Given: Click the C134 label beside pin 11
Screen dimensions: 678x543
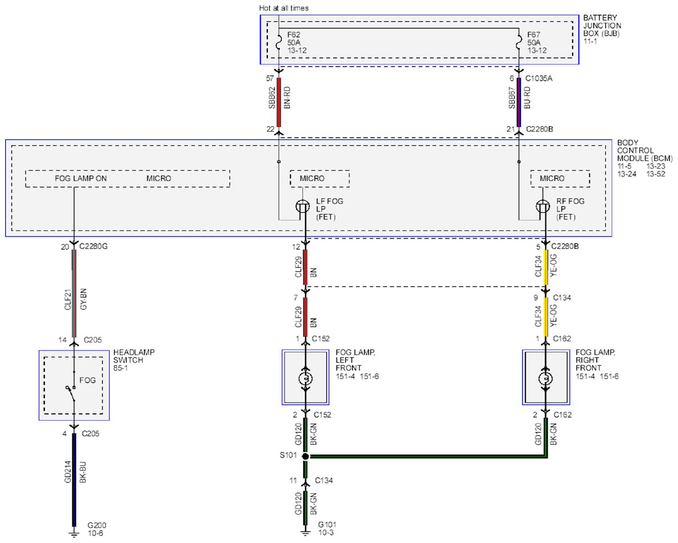Looking at the screenshot, I should click(x=324, y=480).
